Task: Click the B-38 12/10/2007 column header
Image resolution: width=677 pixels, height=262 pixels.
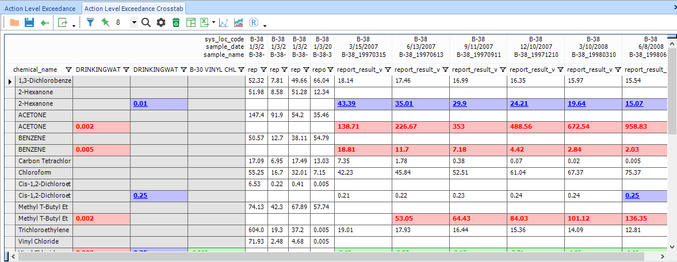Action: pos(536,47)
